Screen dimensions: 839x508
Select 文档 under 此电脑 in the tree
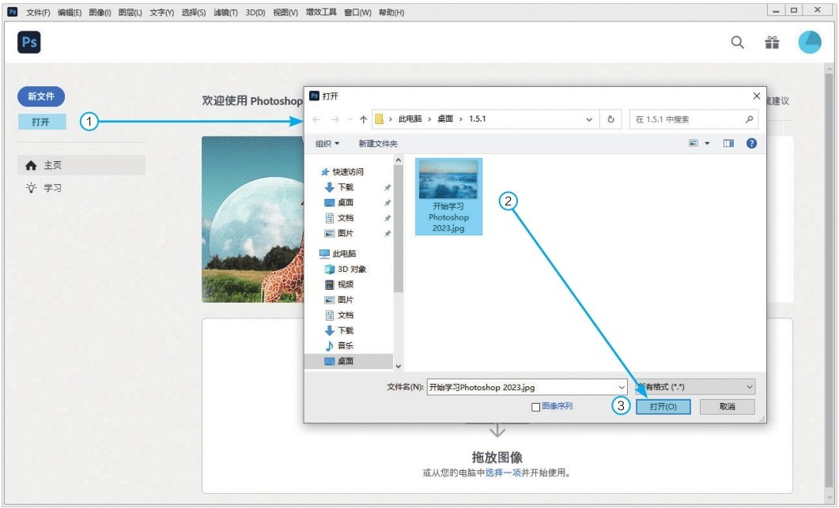click(339, 315)
